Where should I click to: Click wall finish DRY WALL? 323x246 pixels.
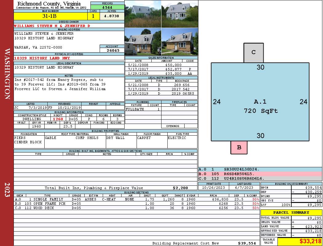pyautogui.click(x=115, y=138)
